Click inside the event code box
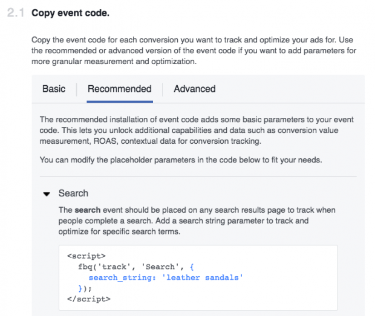Screen dimensions: 375x316 (198, 277)
